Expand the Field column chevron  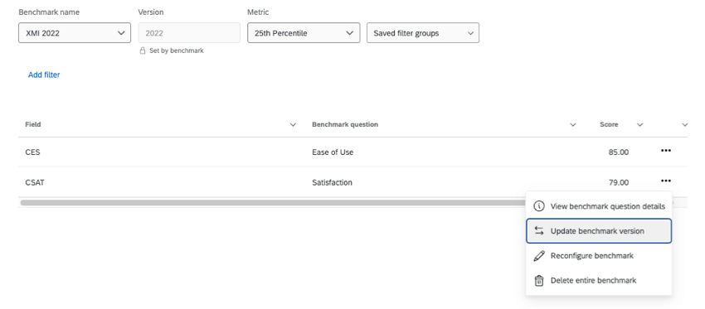[x=293, y=125]
